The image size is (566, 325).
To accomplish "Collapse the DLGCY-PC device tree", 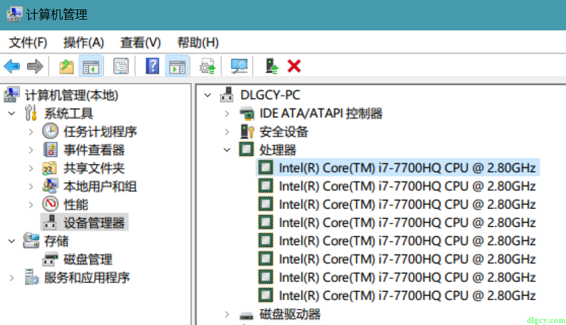I will click(x=208, y=95).
